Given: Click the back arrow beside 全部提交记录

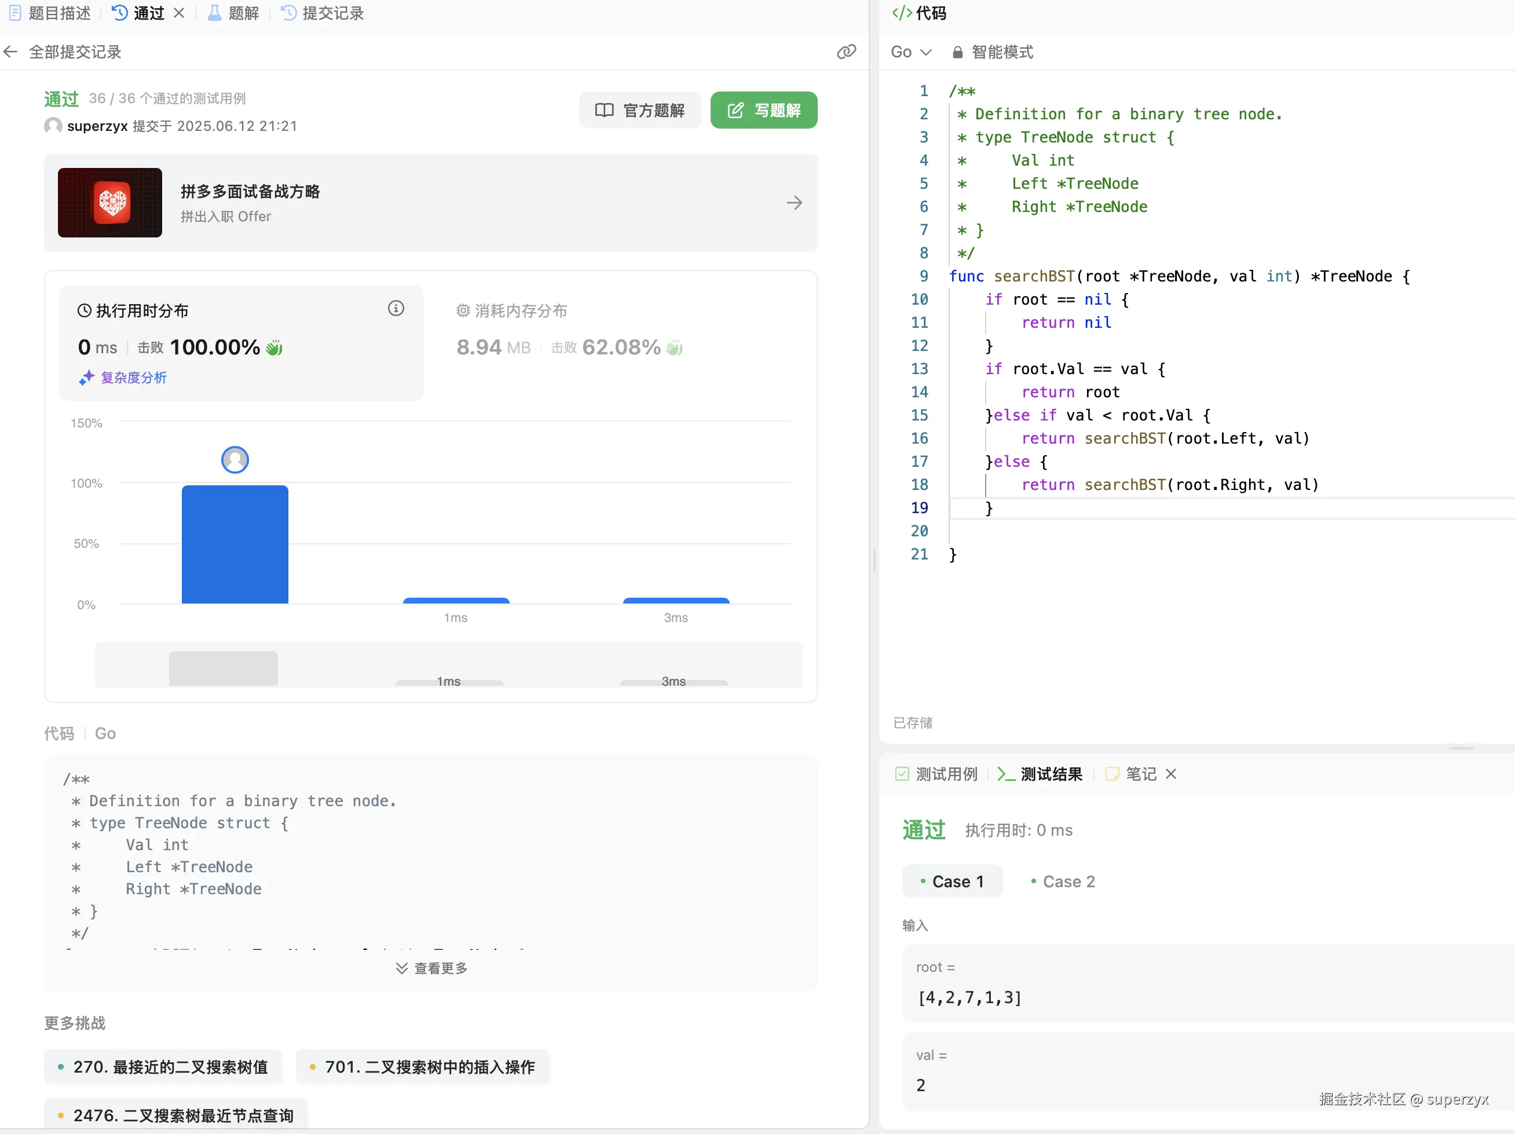Looking at the screenshot, I should [10, 52].
